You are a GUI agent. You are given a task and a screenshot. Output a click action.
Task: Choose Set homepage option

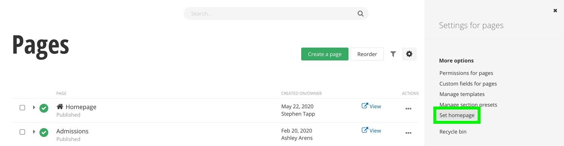point(457,115)
